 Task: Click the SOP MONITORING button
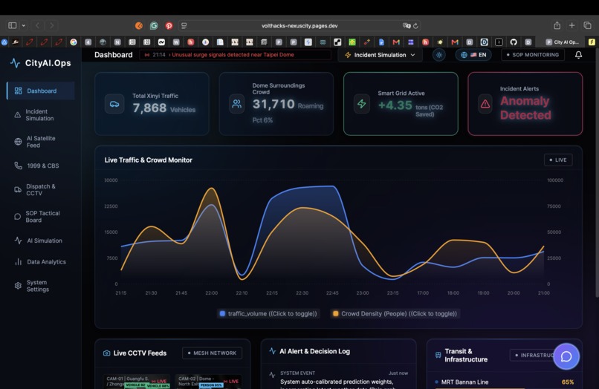click(x=533, y=55)
